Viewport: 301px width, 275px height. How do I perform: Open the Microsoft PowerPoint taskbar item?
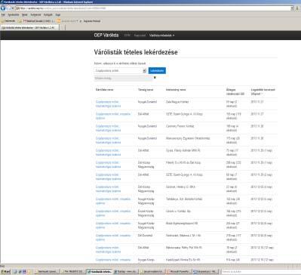pos(179,272)
